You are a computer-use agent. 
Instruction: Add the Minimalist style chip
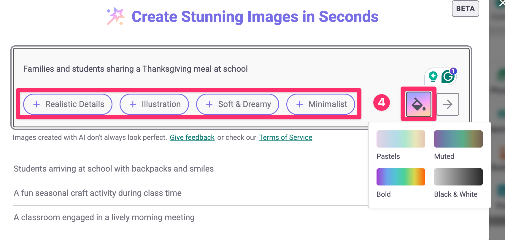(x=321, y=104)
